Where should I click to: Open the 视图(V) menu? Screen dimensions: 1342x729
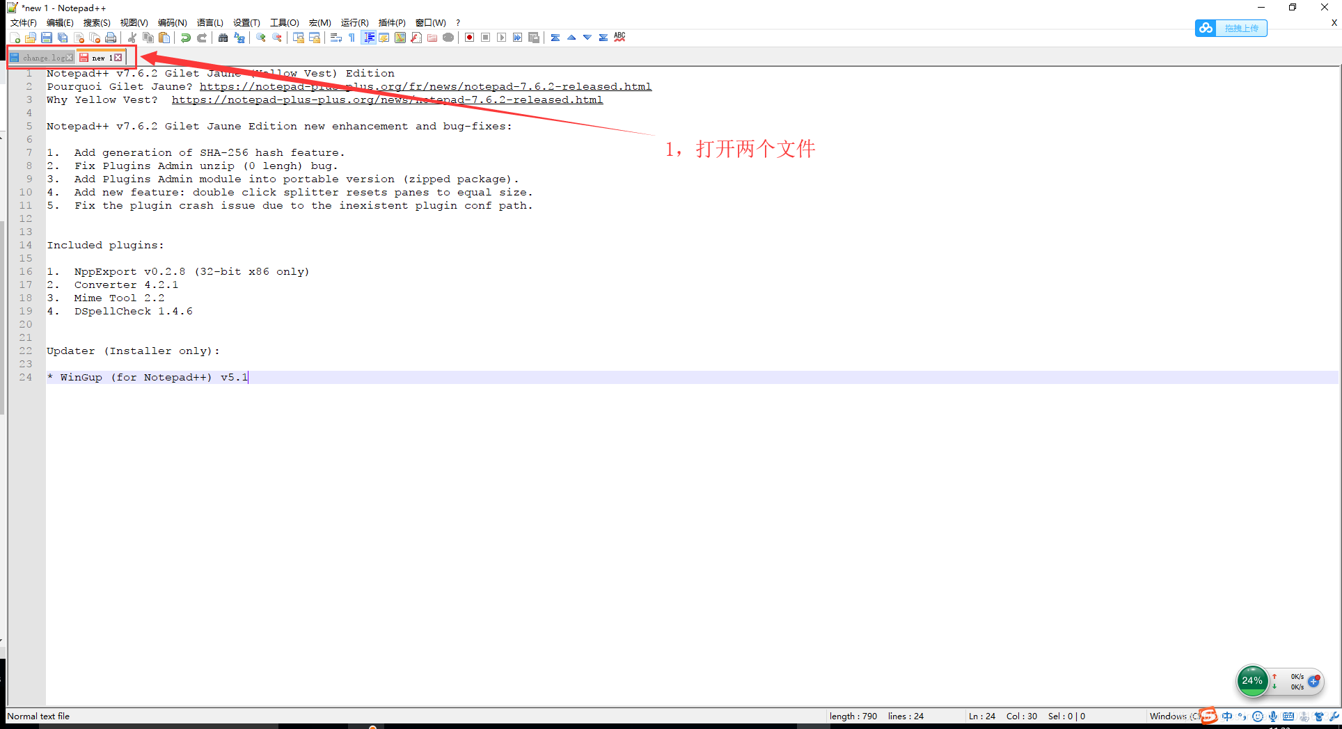[134, 23]
